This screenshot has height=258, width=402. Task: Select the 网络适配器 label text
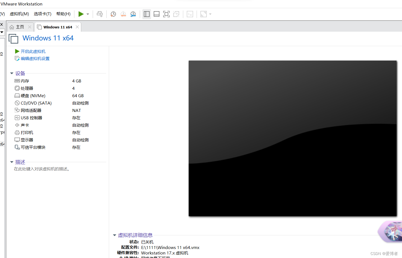(x=31, y=111)
